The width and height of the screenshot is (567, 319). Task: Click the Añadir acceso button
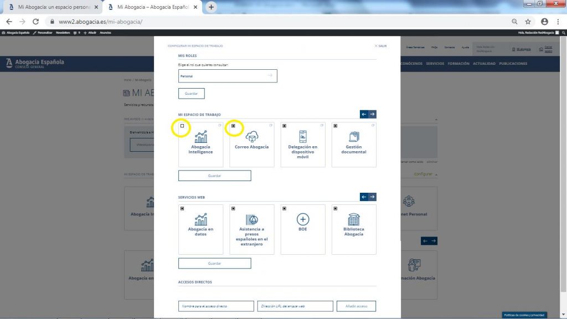(356, 306)
